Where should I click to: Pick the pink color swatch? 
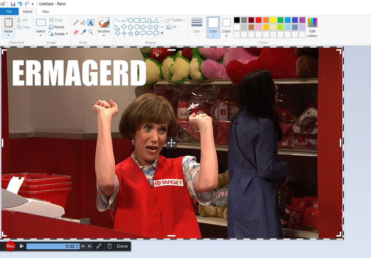click(259, 27)
